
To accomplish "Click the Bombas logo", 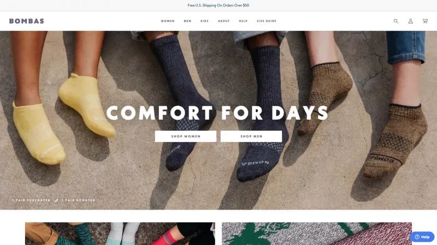I will [27, 21].
